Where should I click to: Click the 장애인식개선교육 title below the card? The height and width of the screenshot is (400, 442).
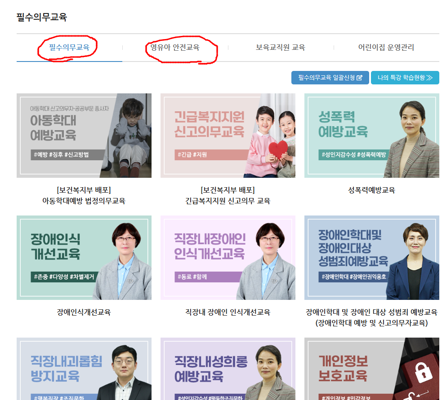pyautogui.click(x=84, y=312)
